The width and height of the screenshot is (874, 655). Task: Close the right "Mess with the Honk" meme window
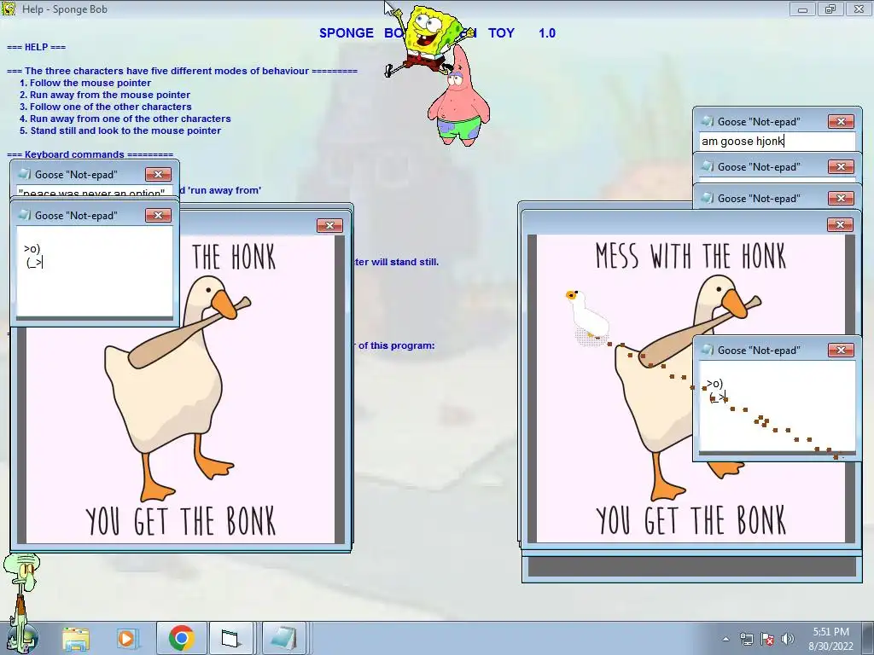click(x=841, y=225)
